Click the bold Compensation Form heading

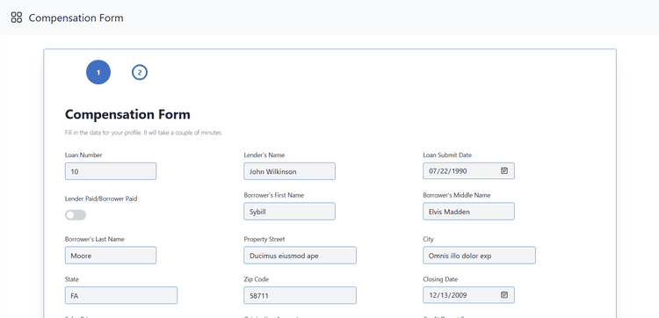point(127,114)
